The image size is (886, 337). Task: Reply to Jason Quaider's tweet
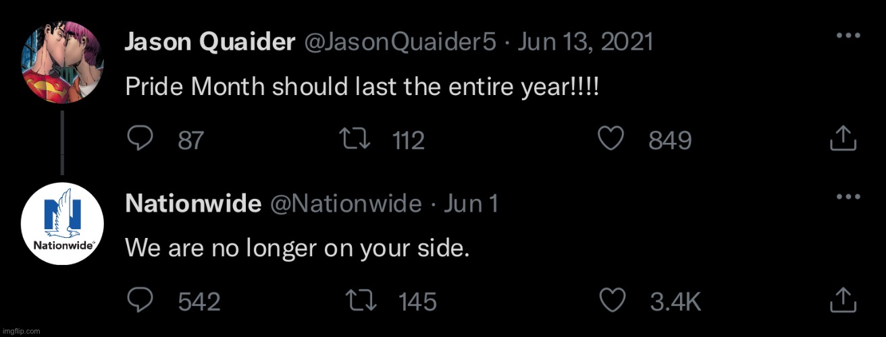tap(140, 140)
